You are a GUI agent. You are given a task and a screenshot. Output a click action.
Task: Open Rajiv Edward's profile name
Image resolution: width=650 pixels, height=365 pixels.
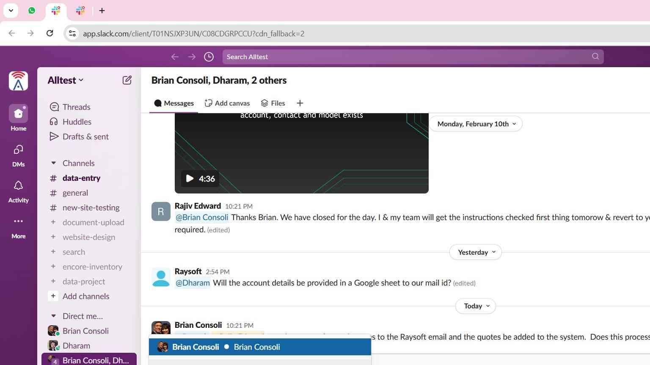click(198, 206)
